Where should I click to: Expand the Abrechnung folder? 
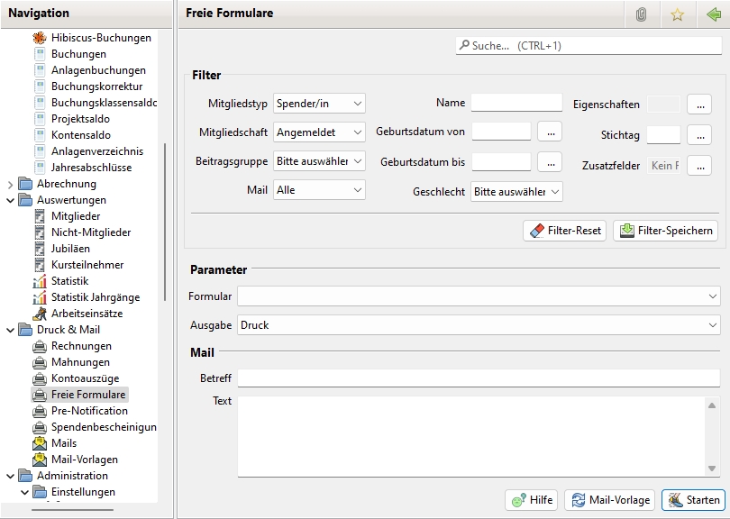pos(10,184)
